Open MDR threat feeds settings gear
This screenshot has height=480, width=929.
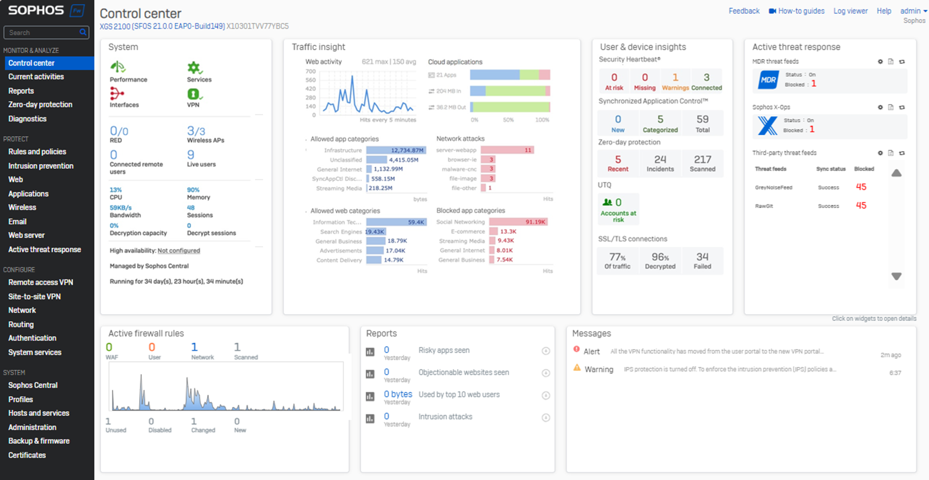[880, 61]
